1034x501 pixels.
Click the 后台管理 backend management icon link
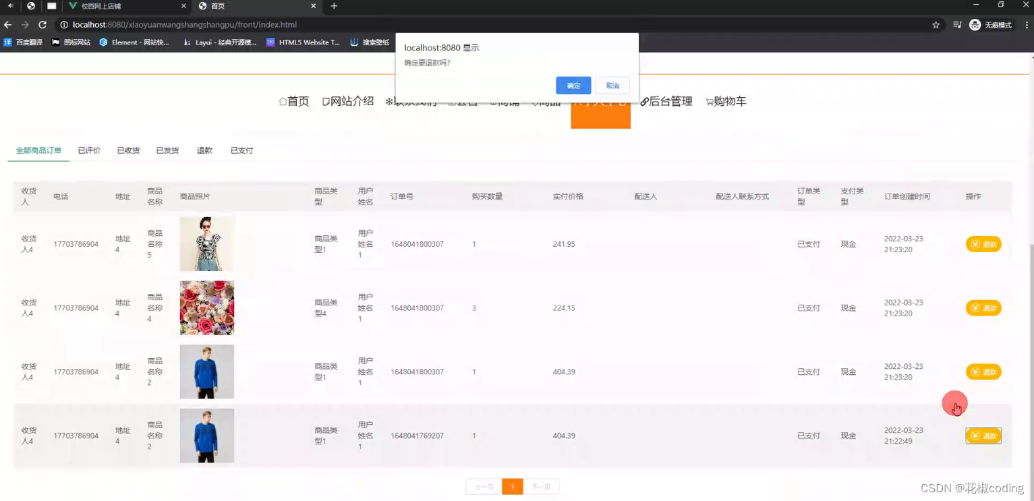coord(670,101)
